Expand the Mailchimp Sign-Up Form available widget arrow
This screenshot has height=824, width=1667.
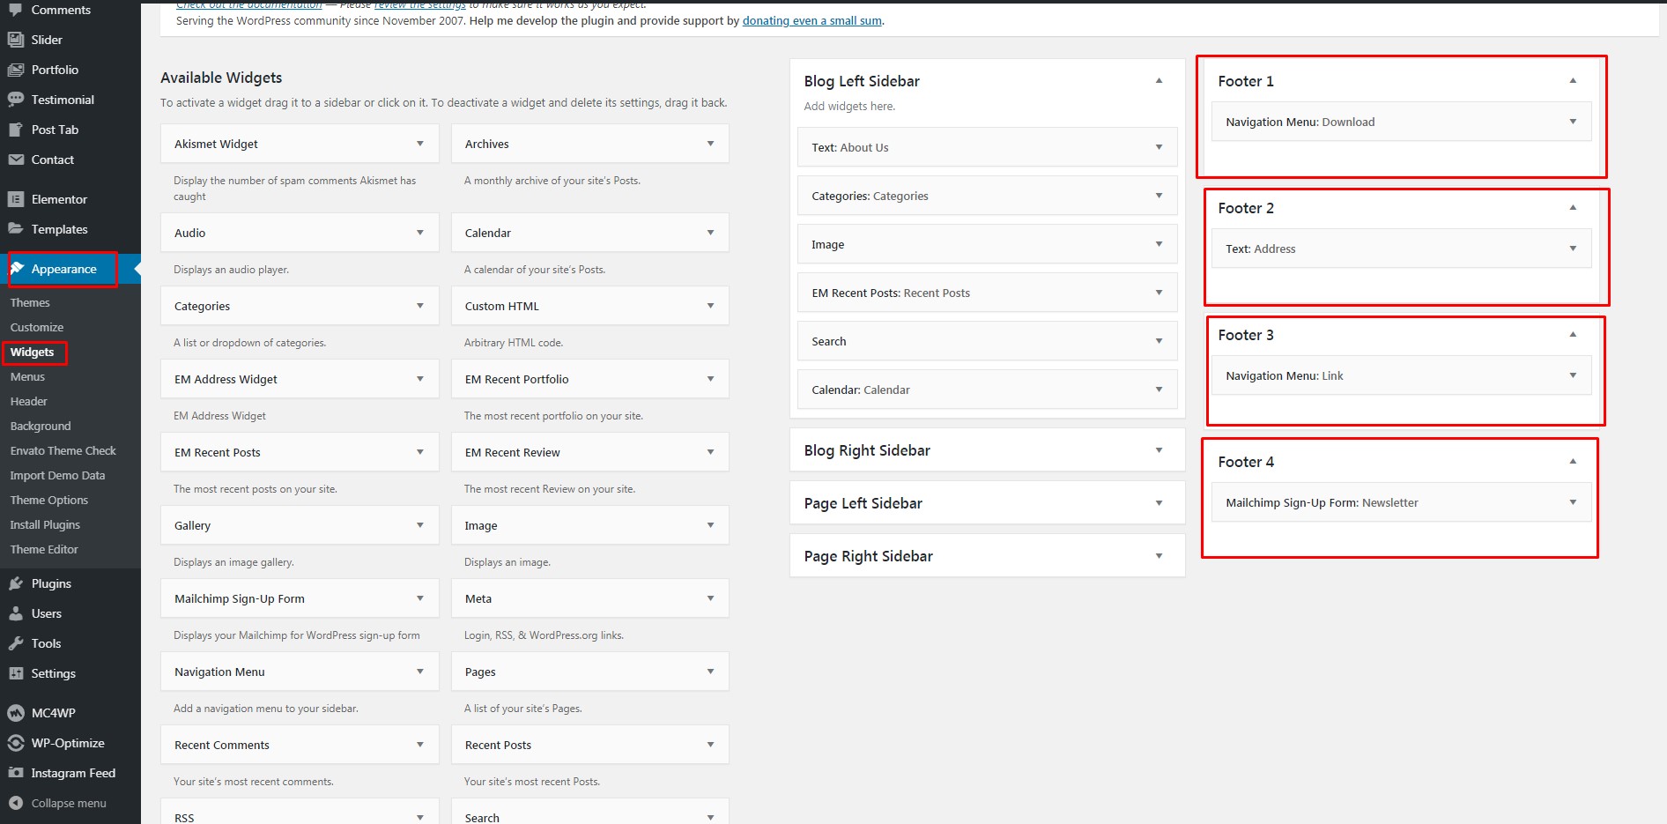[420, 598]
